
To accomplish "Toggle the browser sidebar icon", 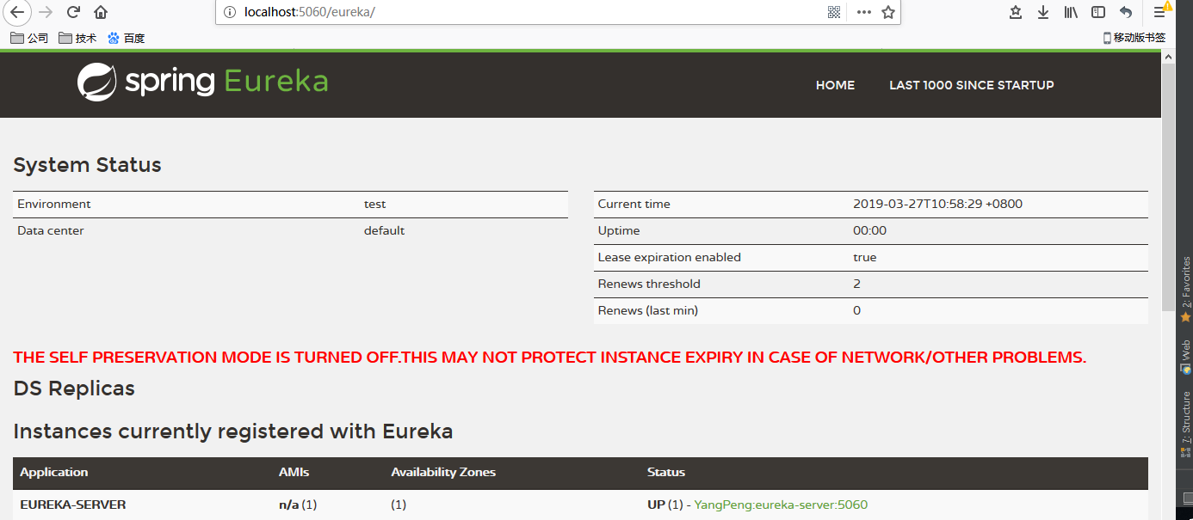I will coord(1097,12).
